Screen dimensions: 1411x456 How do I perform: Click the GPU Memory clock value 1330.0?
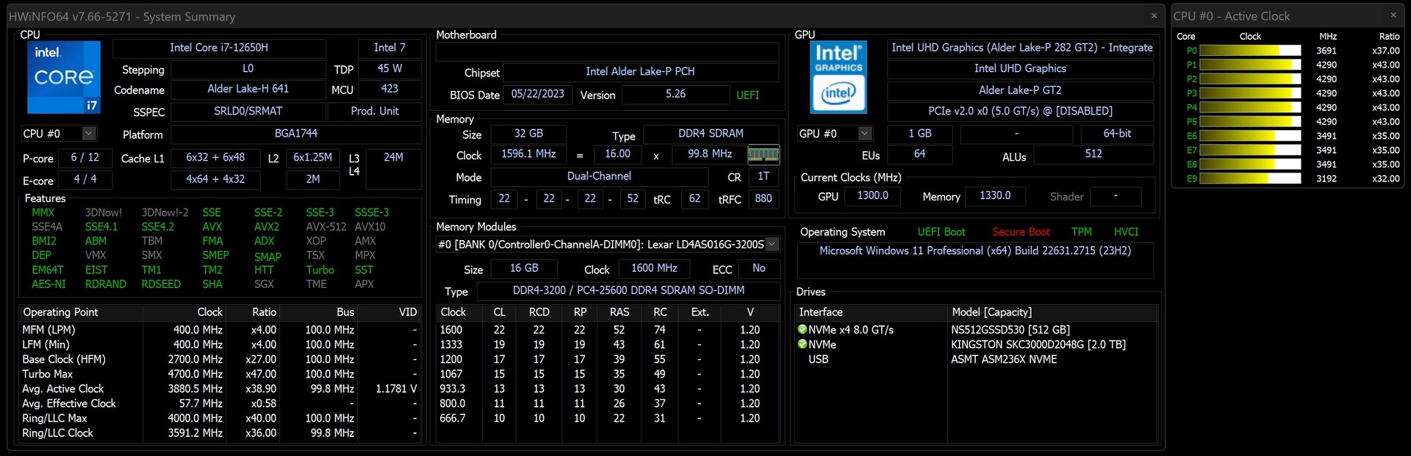click(995, 196)
